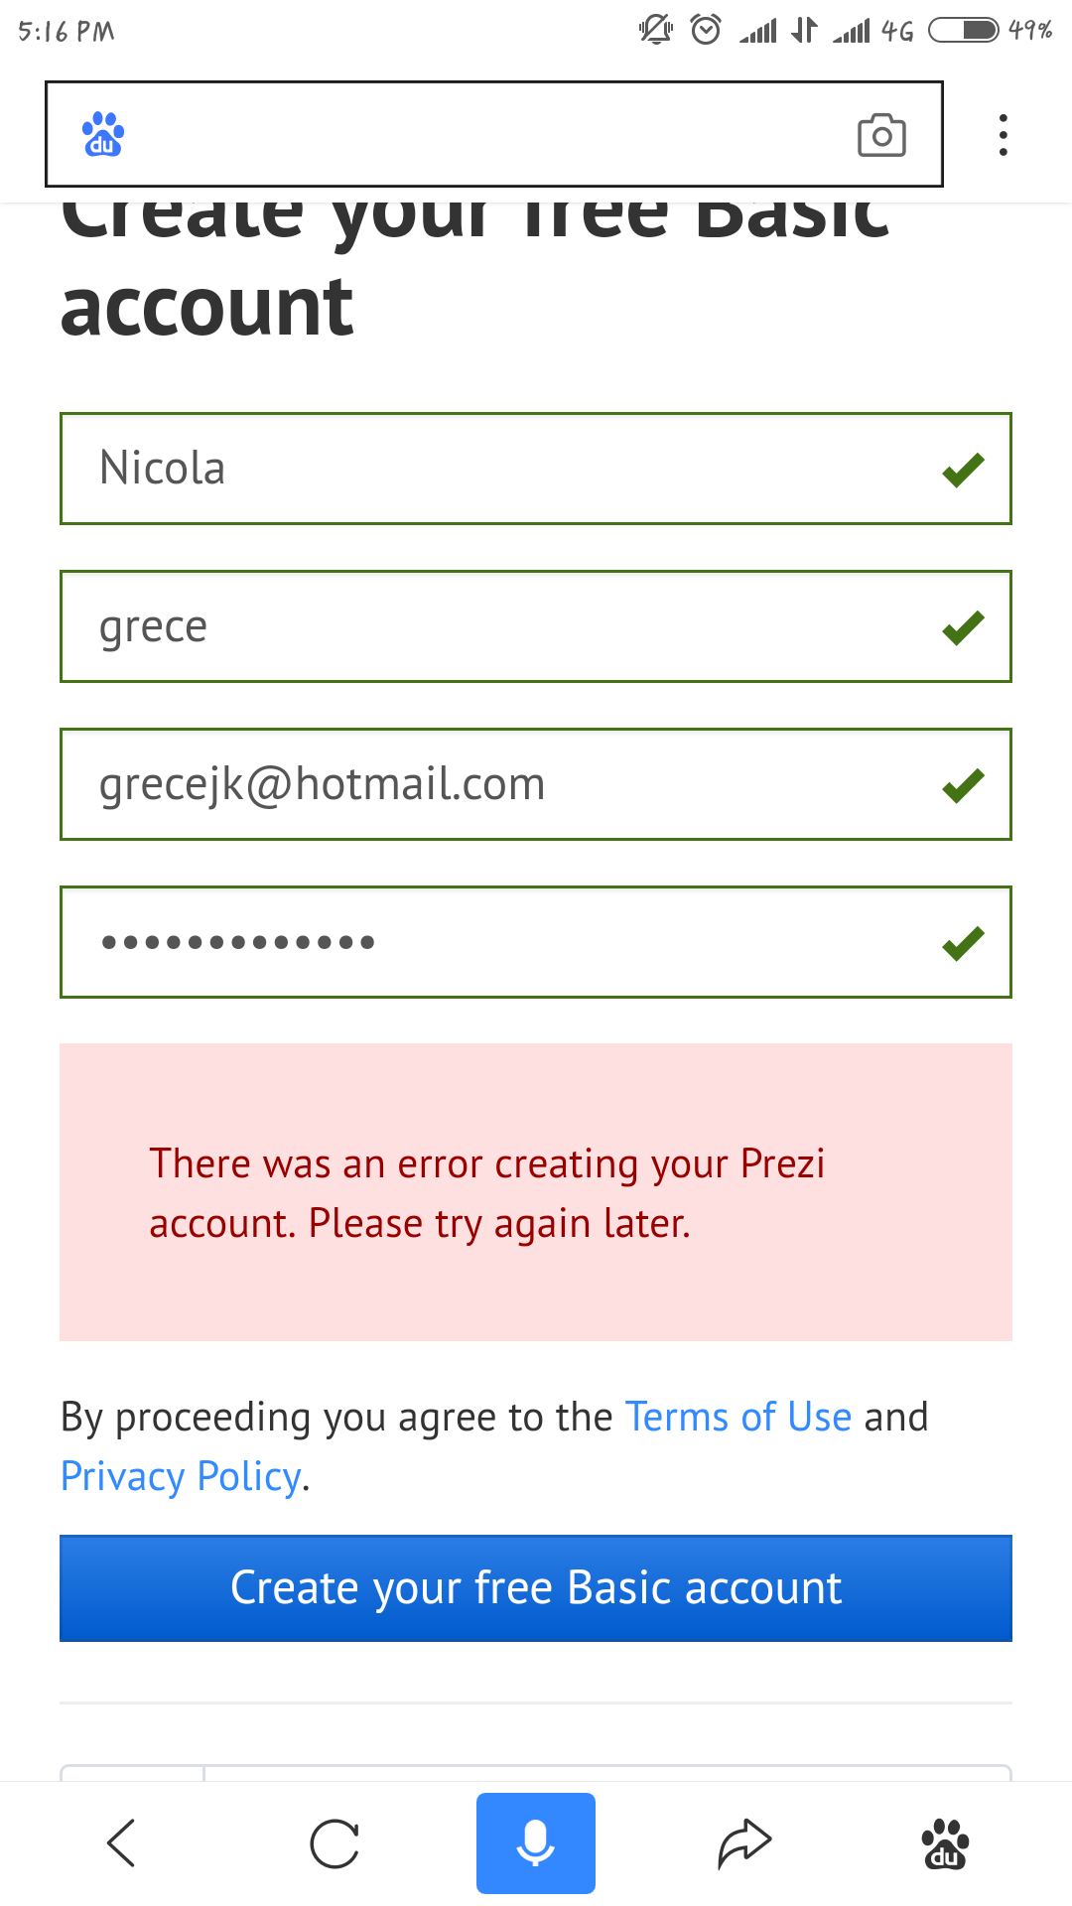Tap the Baidu paw logo in address bar
The height and width of the screenshot is (1906, 1072).
click(x=103, y=135)
